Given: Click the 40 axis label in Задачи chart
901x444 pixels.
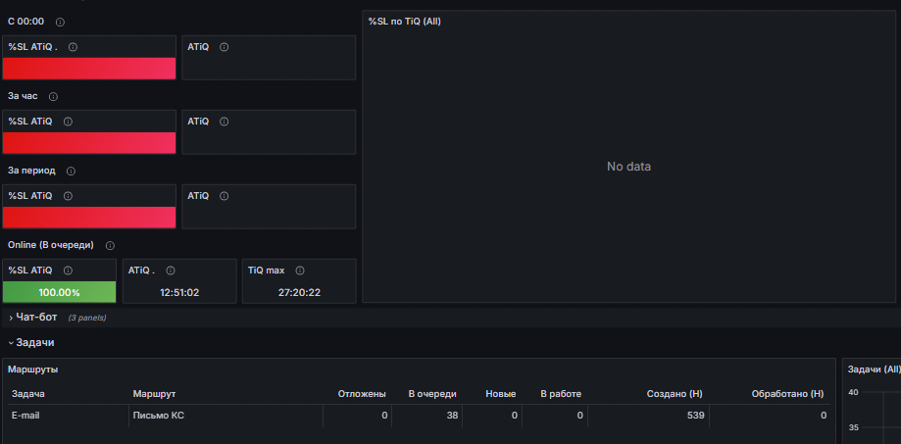Looking at the screenshot, I should [853, 392].
